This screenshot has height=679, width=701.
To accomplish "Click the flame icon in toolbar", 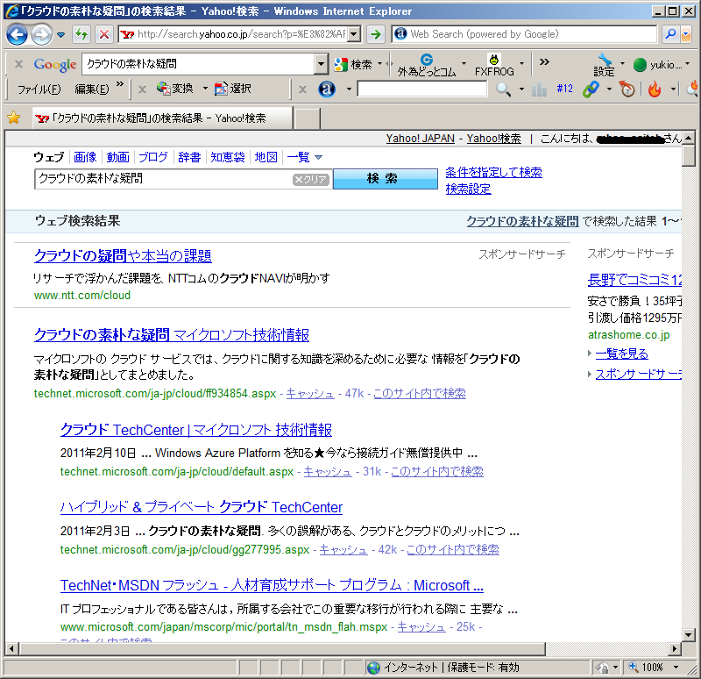I will click(x=654, y=89).
